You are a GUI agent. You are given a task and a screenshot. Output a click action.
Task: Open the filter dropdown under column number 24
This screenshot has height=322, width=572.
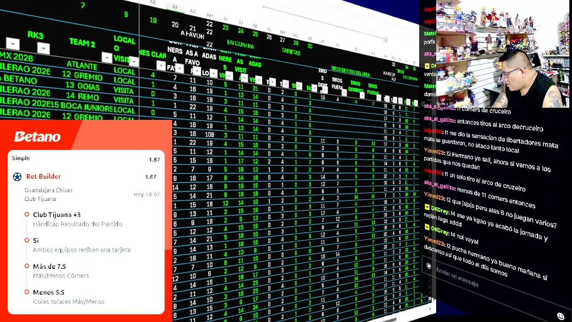244,77
